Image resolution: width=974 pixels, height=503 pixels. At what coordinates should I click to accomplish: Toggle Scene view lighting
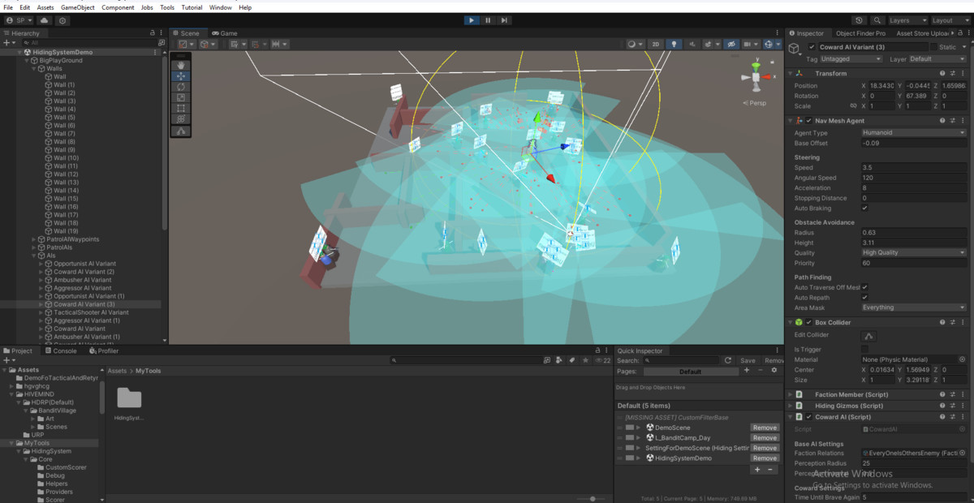pos(674,45)
